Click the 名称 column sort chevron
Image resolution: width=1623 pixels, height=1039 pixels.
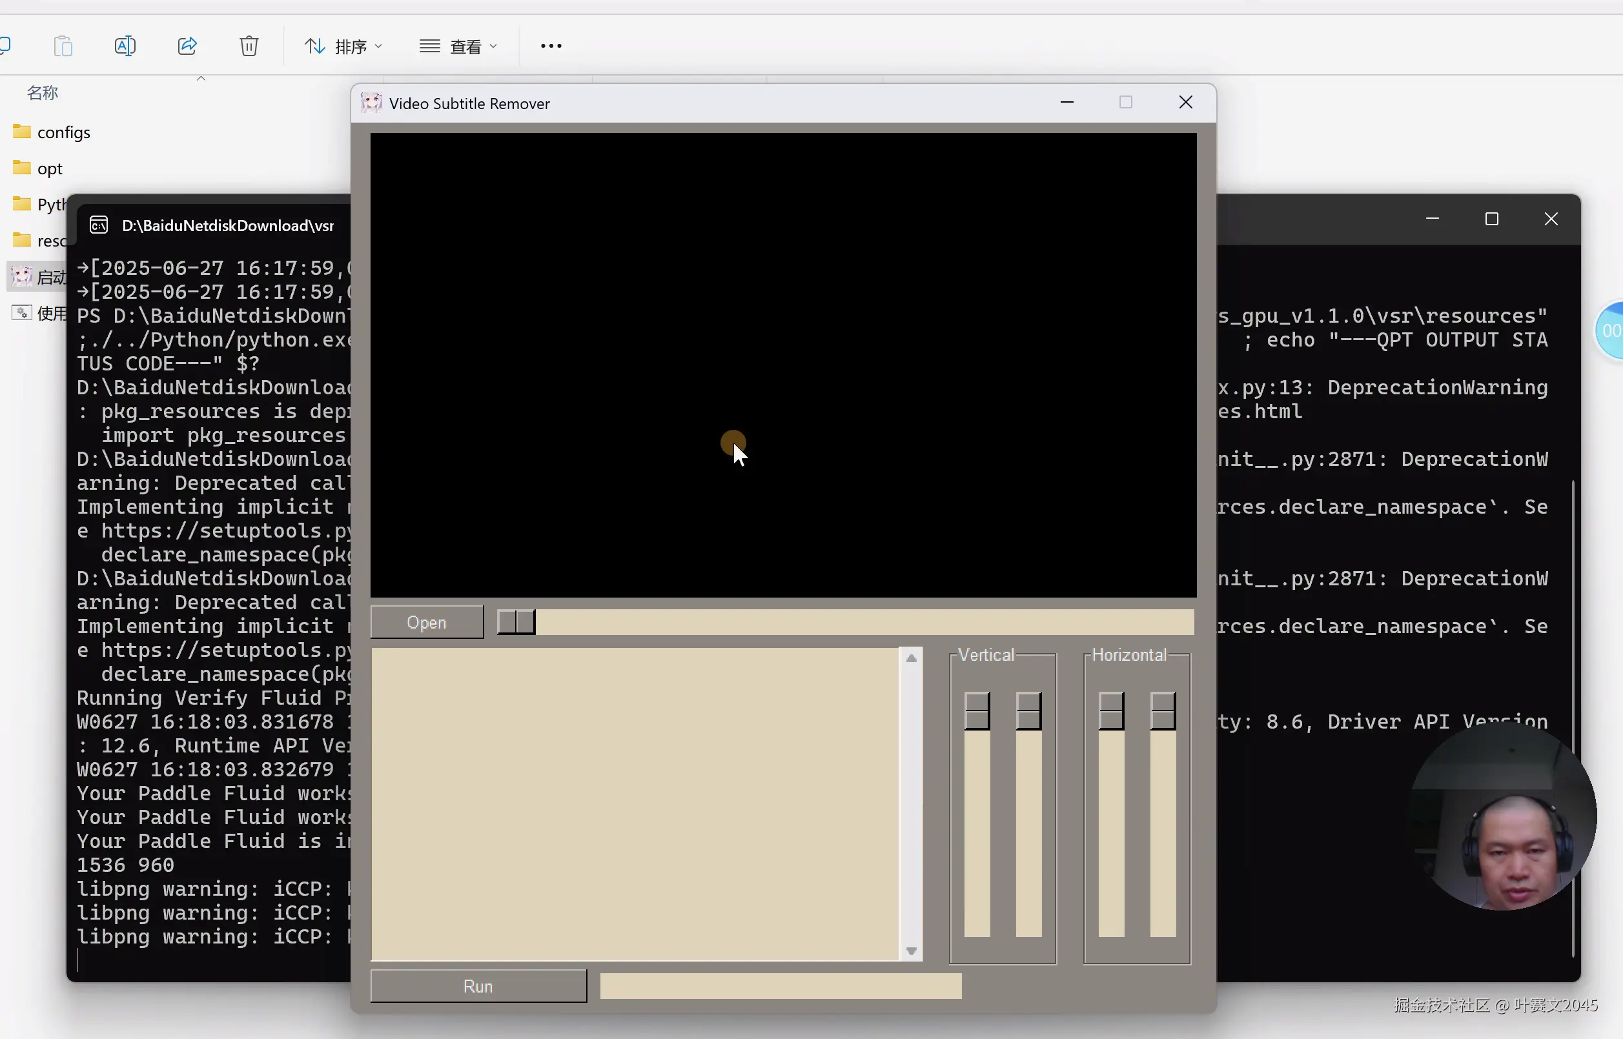click(x=200, y=79)
